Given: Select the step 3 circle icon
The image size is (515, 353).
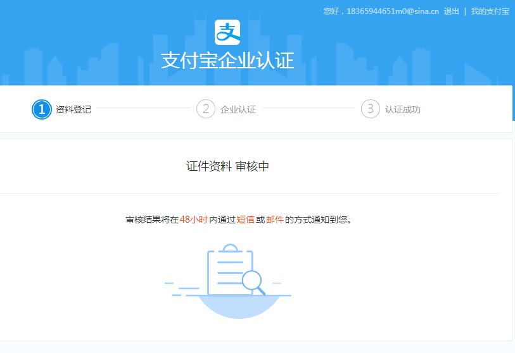Looking at the screenshot, I should tap(371, 109).
